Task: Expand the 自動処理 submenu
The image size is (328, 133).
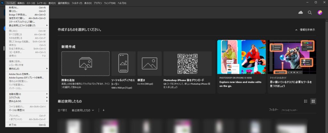Action: tap(27, 94)
